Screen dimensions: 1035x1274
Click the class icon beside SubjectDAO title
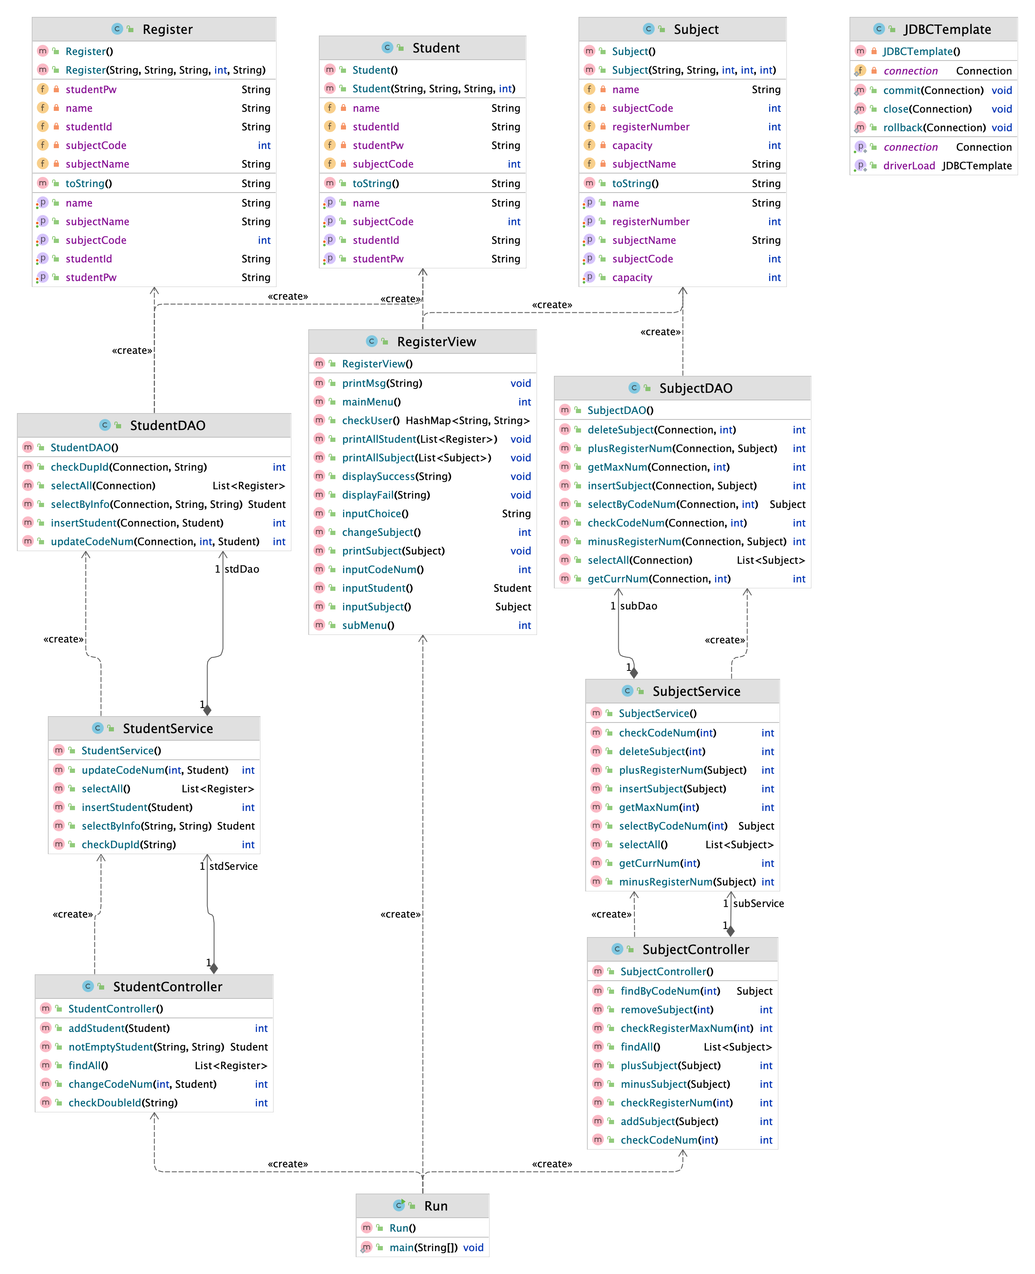(x=634, y=387)
